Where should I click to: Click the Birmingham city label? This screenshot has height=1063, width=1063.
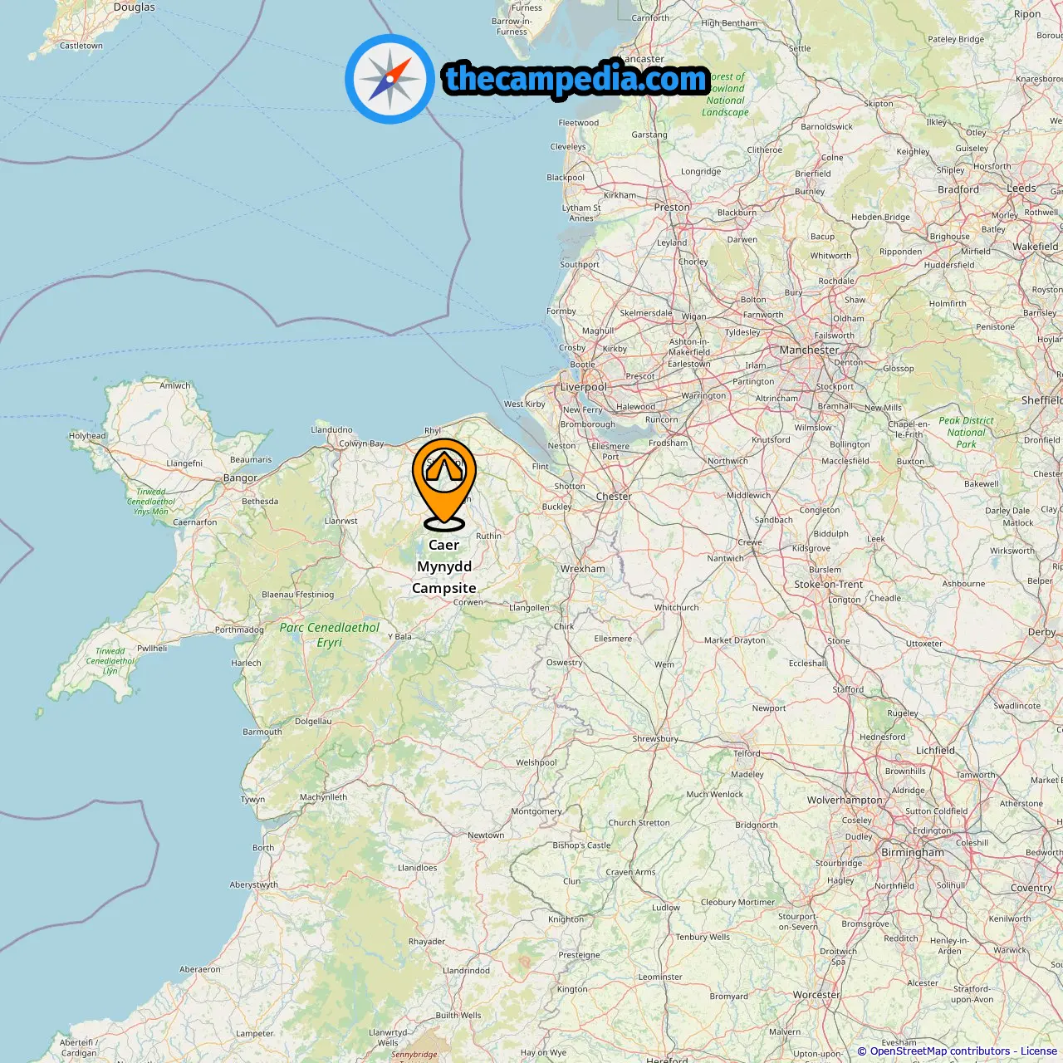[913, 852]
